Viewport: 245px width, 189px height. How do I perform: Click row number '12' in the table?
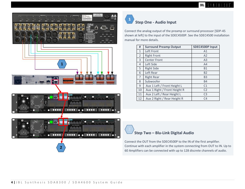140,99
